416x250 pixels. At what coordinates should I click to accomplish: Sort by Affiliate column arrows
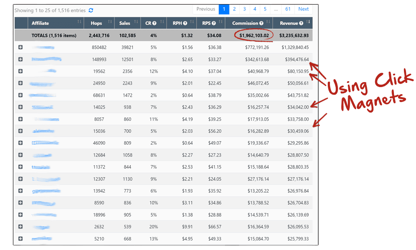[79, 22]
